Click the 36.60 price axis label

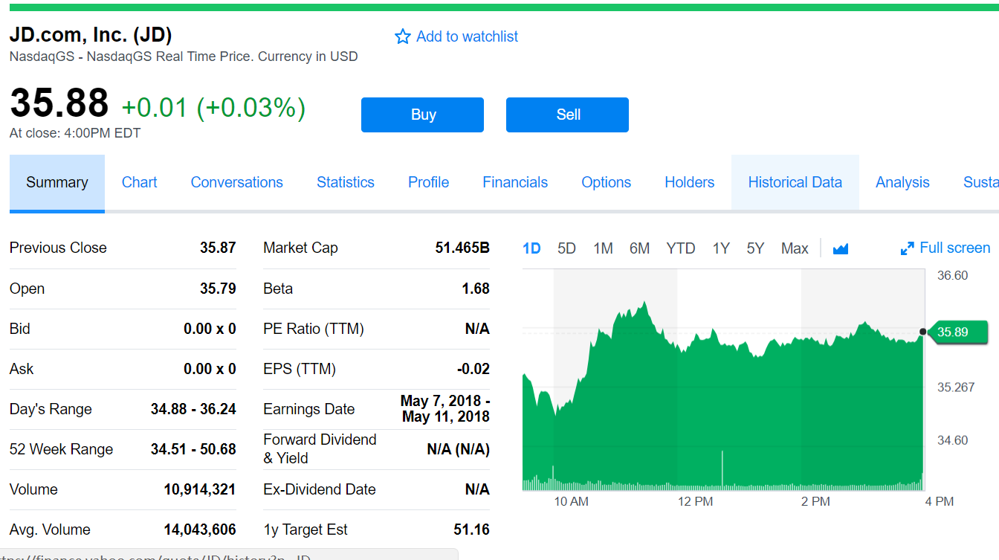pyautogui.click(x=953, y=275)
